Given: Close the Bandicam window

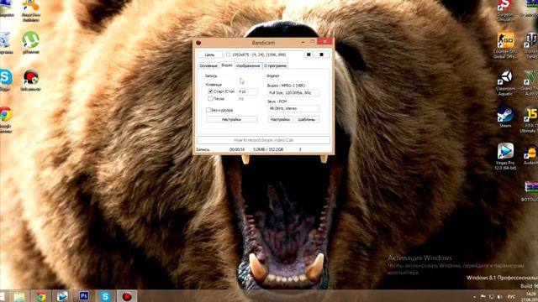Looking at the screenshot, I should point(324,41).
